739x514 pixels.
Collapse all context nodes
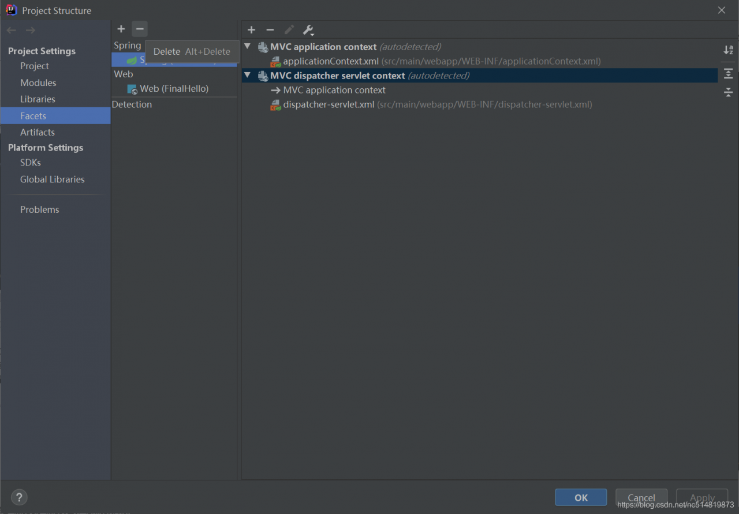tap(728, 92)
